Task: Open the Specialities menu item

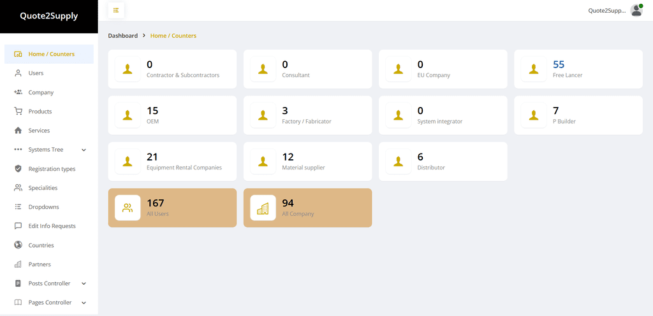Action: tap(49, 188)
